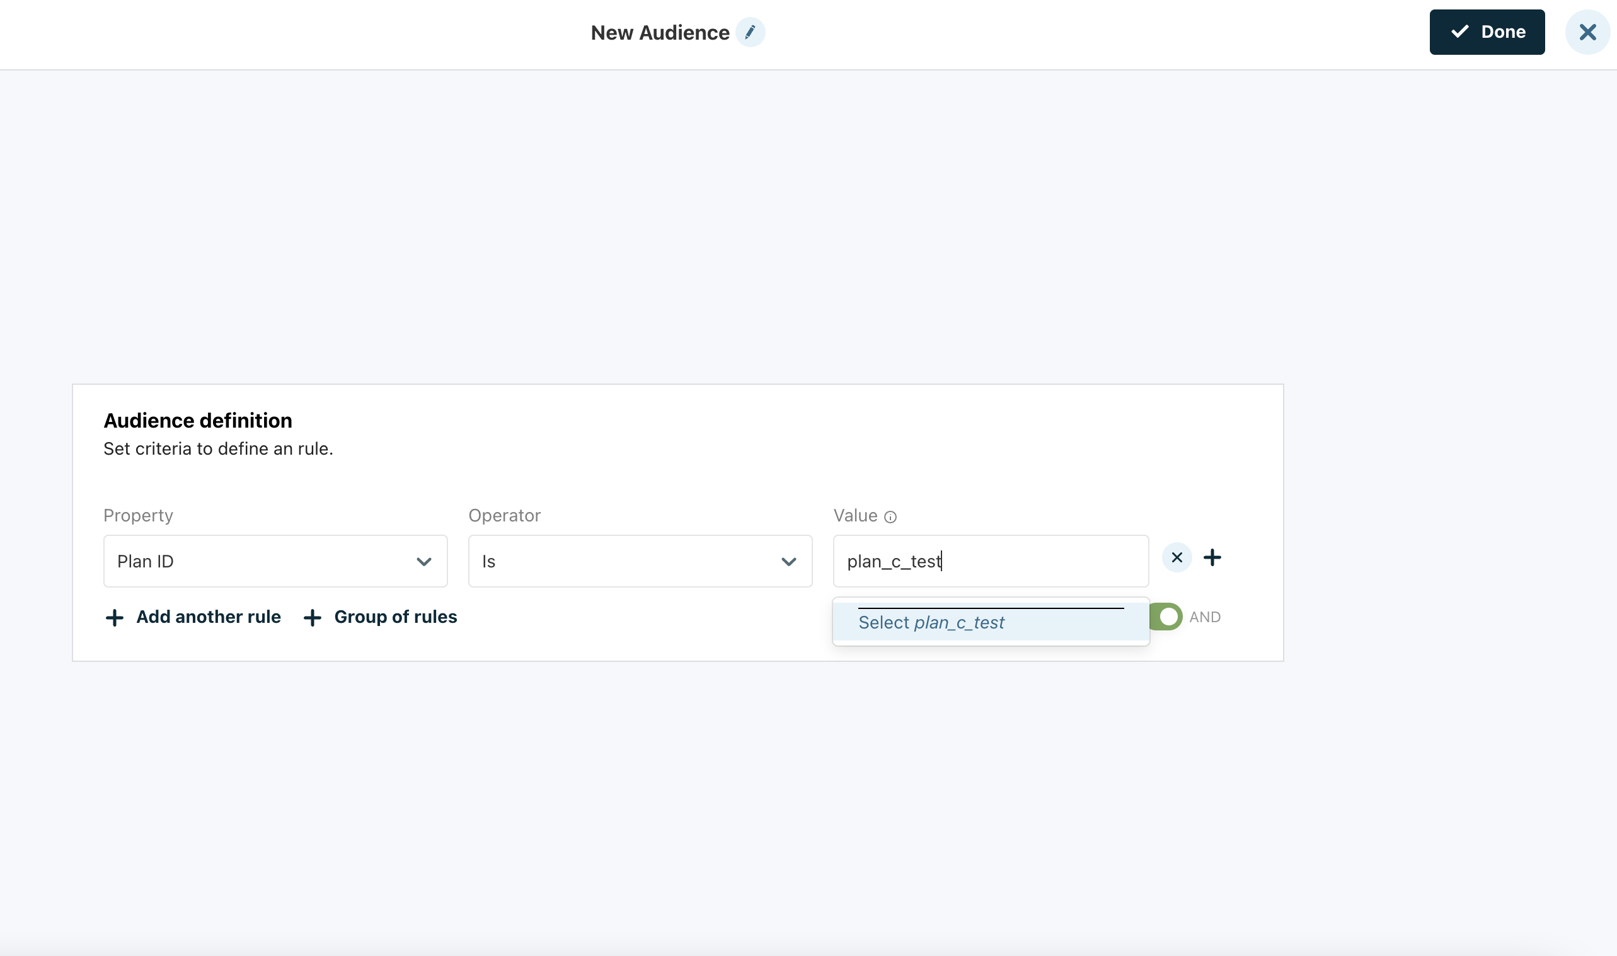The height and width of the screenshot is (956, 1617).
Task: Click the Value field containing plan_c_test
Action: coord(990,561)
